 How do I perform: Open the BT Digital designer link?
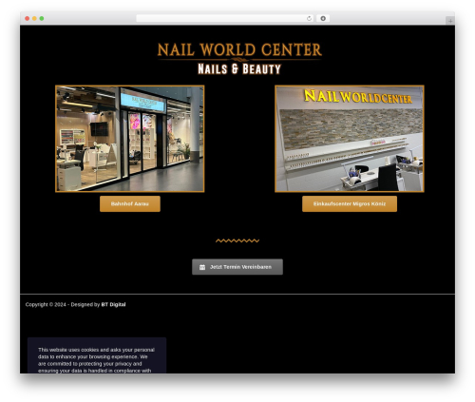coord(113,304)
